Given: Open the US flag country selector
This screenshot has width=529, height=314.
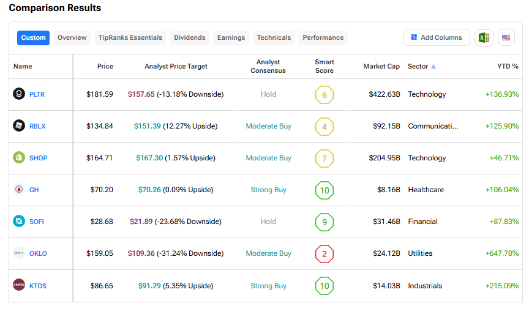Looking at the screenshot, I should click(506, 37).
